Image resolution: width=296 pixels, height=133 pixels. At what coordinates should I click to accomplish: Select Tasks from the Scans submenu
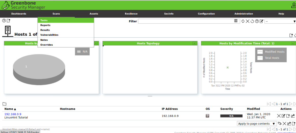[66, 20]
